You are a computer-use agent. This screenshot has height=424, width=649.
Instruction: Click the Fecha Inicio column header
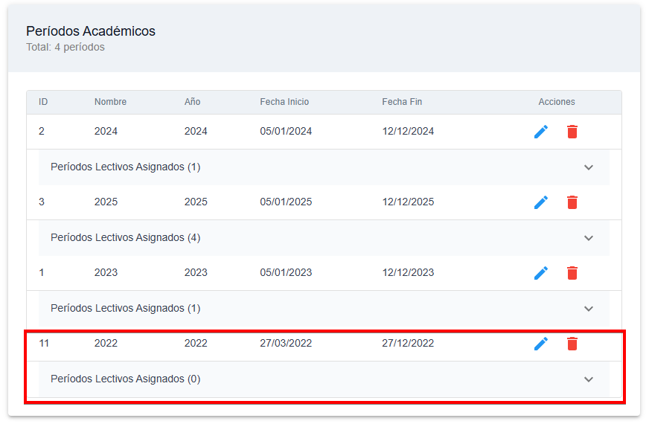coord(284,102)
